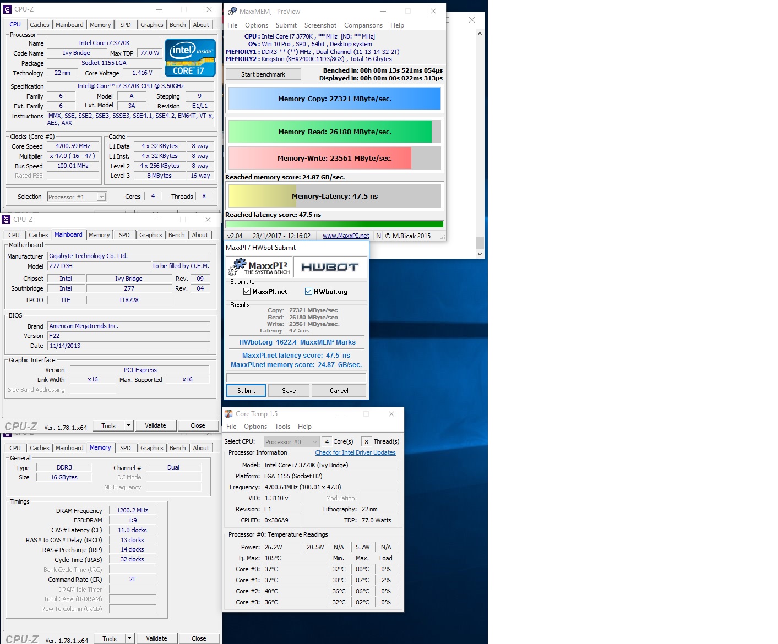Select the CPU tab in the CPU-Z Memory window
The height and width of the screenshot is (644, 778).
[15, 448]
